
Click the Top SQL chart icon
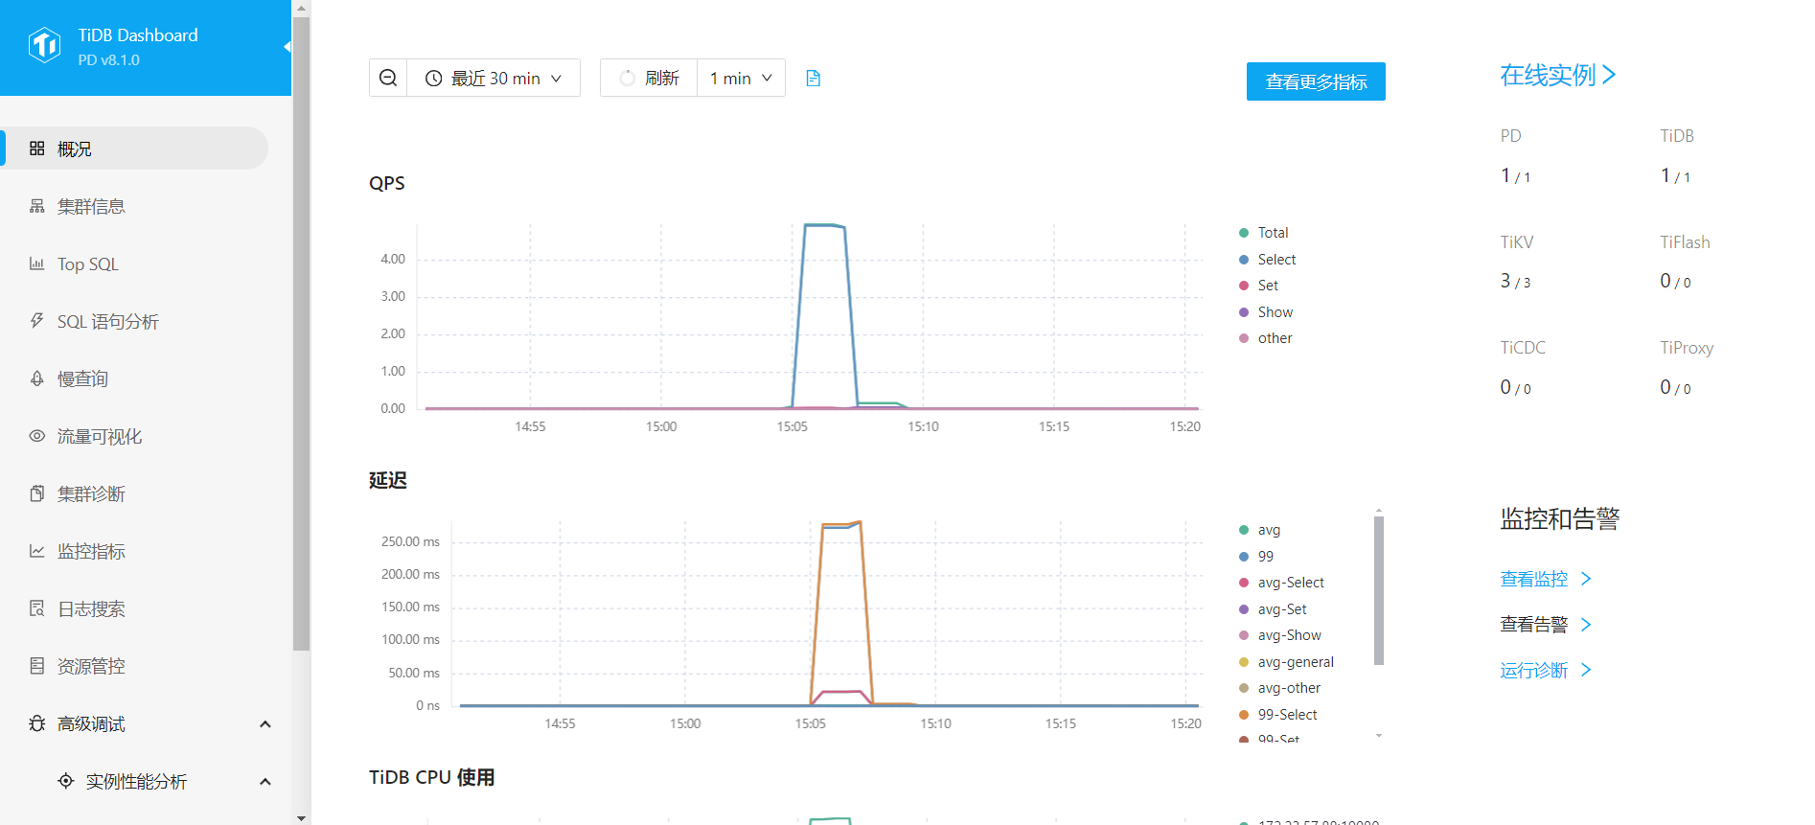(x=37, y=264)
